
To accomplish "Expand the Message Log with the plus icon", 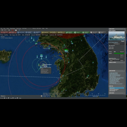I will 42,96.
